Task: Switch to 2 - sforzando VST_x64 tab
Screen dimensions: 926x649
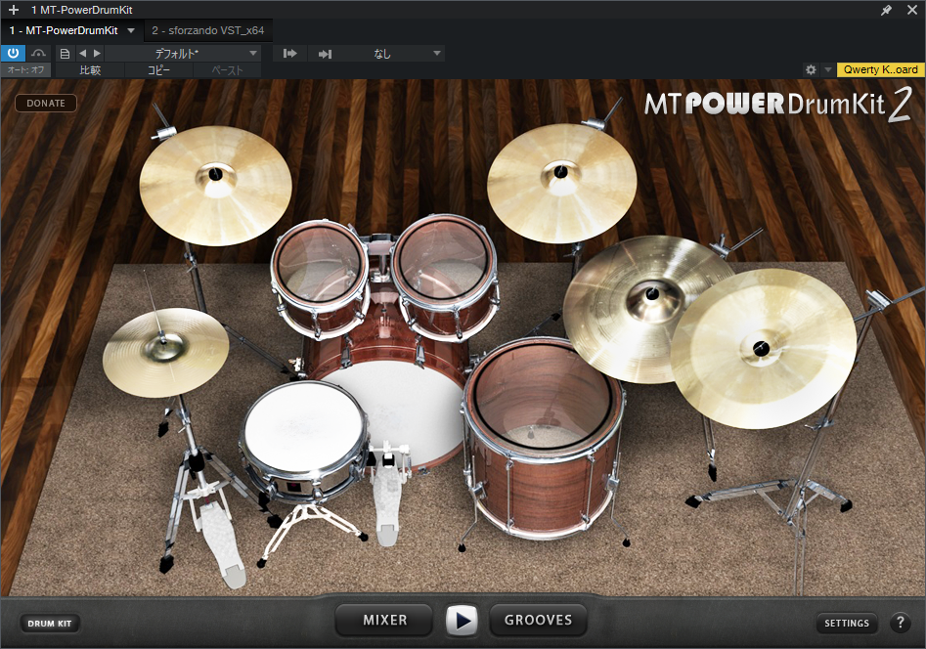Action: pos(208,30)
